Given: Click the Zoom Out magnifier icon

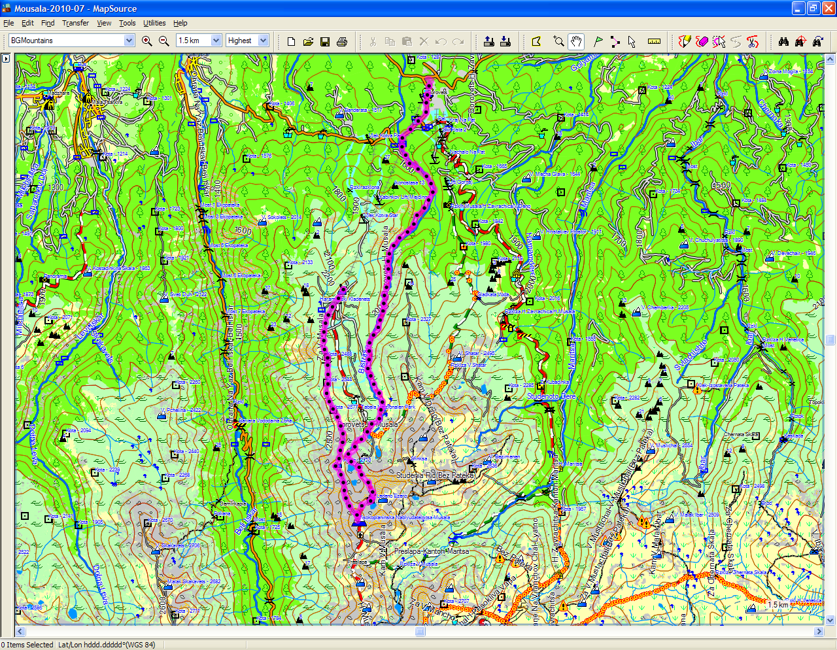Looking at the screenshot, I should 164,41.
